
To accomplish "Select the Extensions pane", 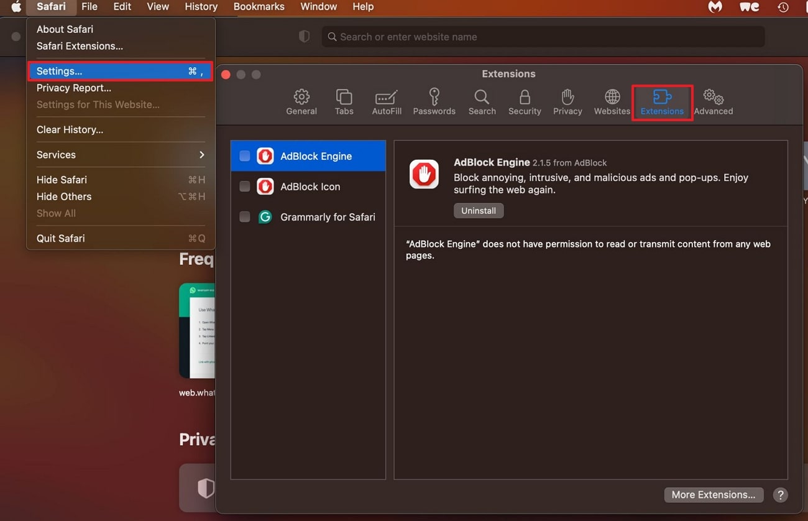I will (662, 102).
